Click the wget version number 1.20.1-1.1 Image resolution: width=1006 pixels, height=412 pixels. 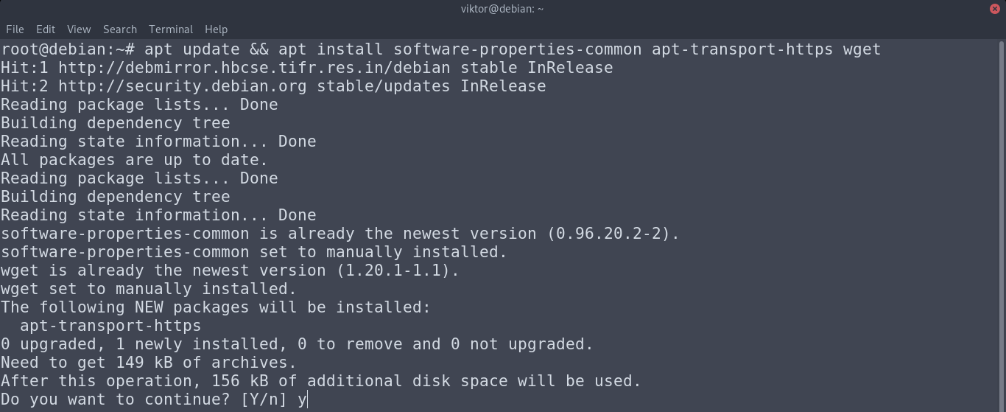coord(393,270)
